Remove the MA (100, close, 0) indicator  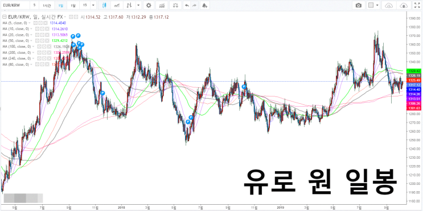coord(49,47)
